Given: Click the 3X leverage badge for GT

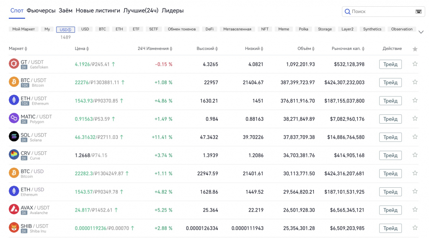Looking at the screenshot, I should [24, 67].
